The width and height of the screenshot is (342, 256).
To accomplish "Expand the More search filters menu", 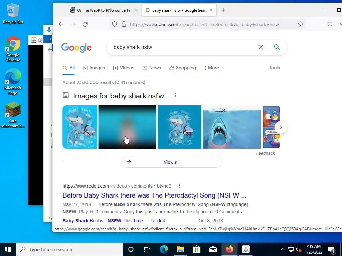I will (x=211, y=68).
